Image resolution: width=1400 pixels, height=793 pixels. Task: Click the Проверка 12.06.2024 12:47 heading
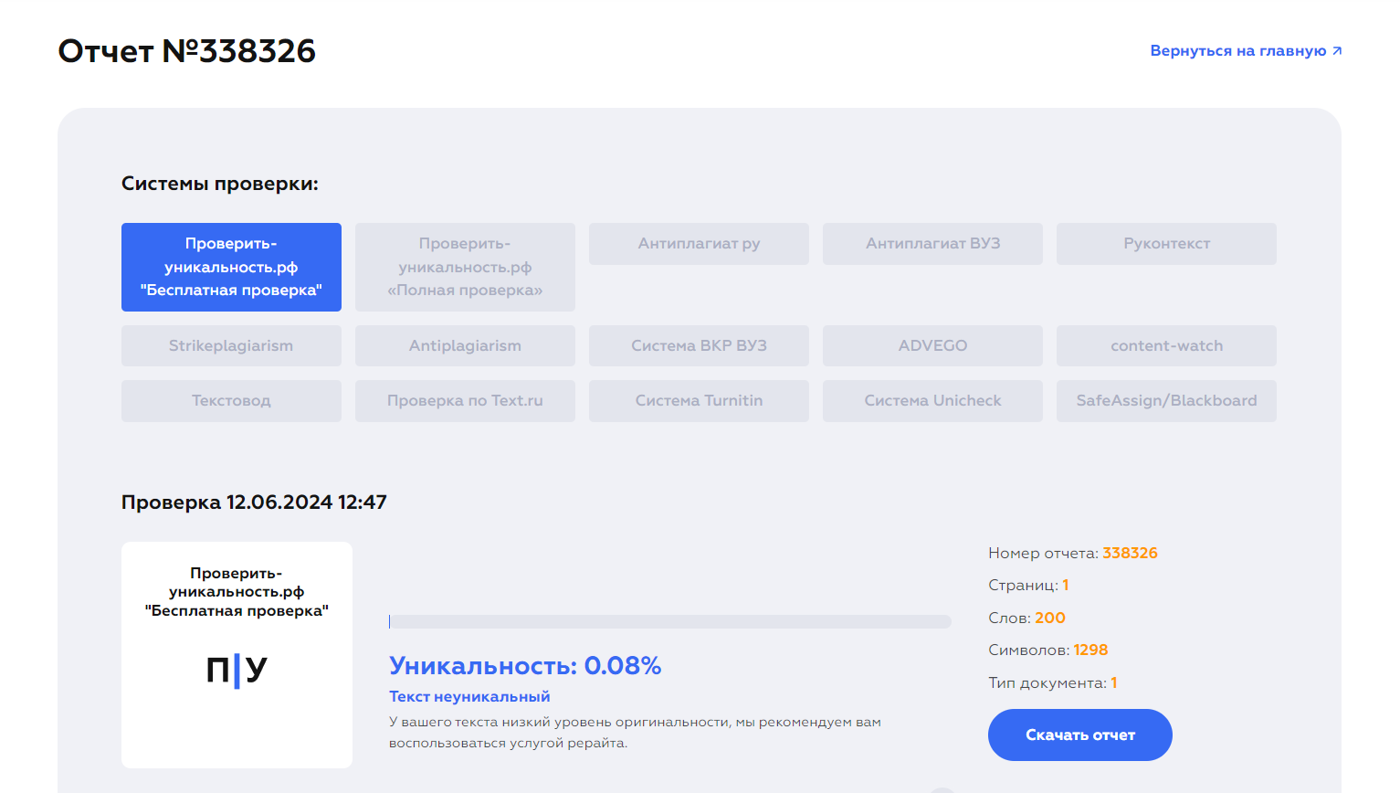[254, 502]
